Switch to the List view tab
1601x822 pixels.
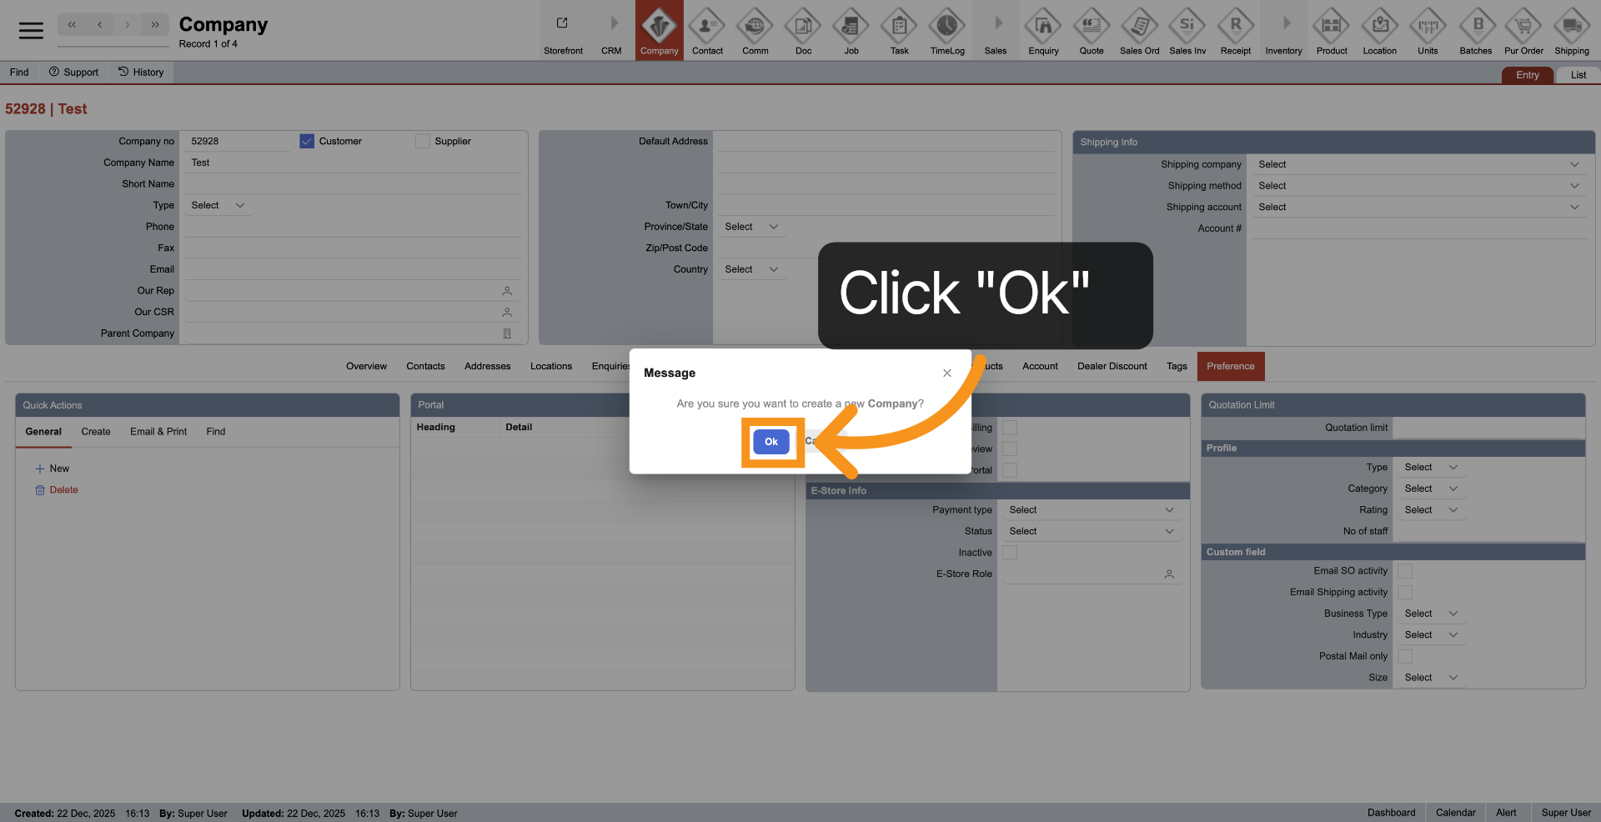coord(1578,75)
